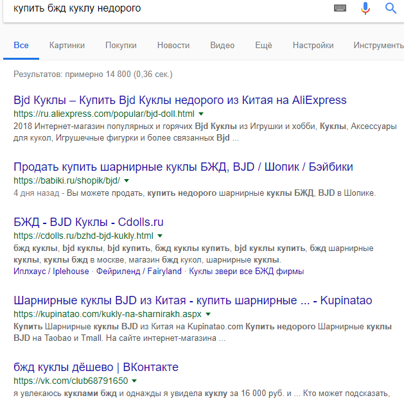Open the Покупки tab

pyautogui.click(x=121, y=45)
